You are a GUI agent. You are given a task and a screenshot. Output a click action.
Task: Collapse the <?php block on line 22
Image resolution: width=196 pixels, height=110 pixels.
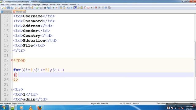pos(12,60)
